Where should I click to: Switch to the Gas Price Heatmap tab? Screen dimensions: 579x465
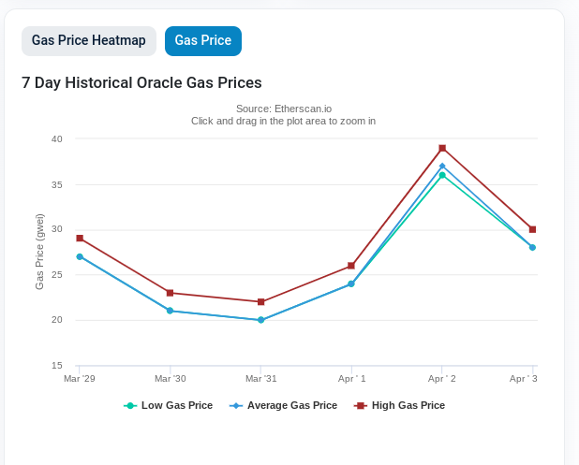click(x=89, y=41)
